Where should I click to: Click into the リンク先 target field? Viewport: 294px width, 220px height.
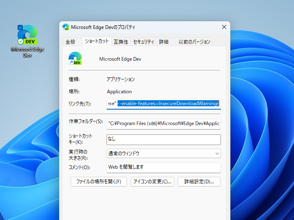(x=163, y=104)
